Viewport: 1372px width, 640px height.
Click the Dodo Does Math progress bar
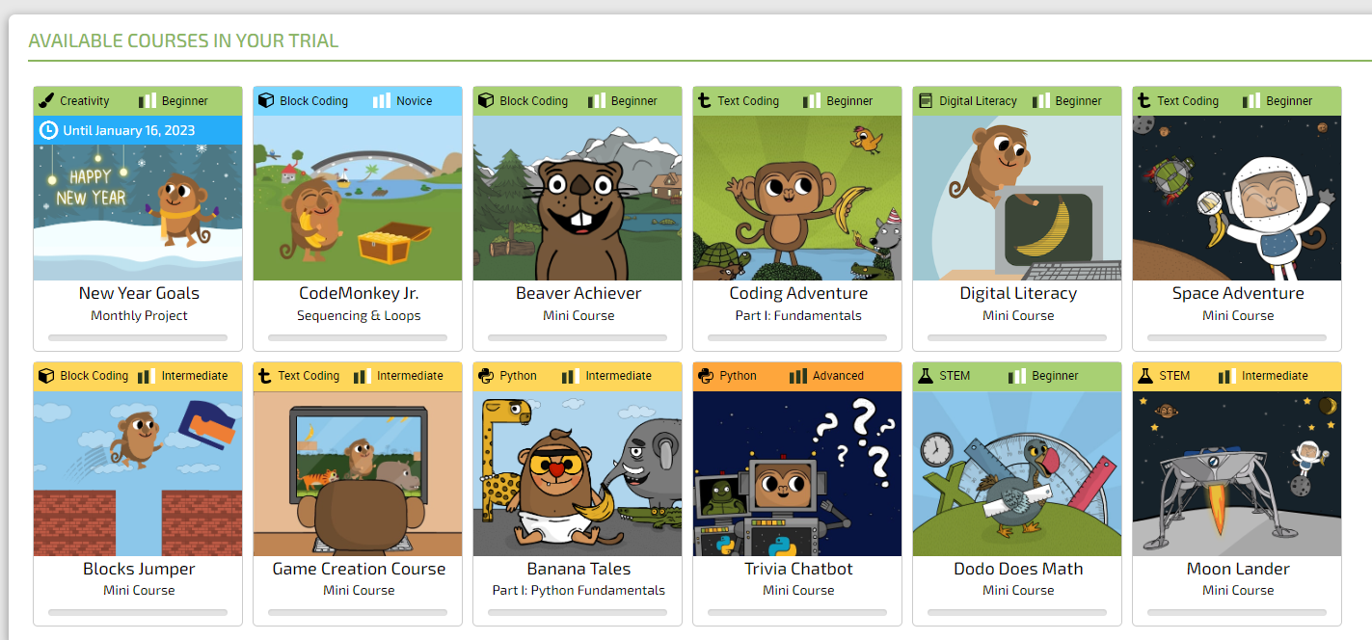click(1017, 612)
